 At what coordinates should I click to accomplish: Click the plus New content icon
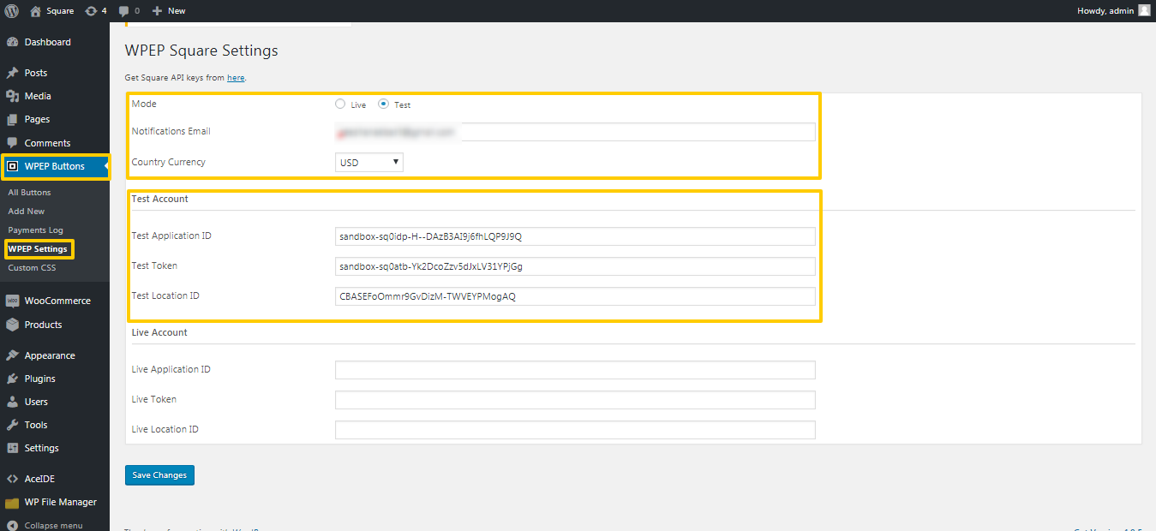click(x=157, y=11)
